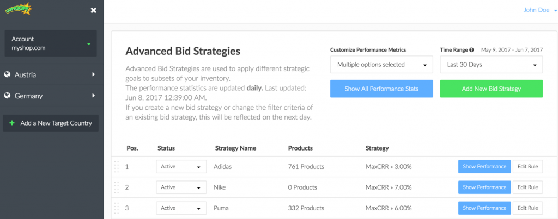558x219 pixels.
Task: Click the green plus icon for new country
Action: pos(12,123)
